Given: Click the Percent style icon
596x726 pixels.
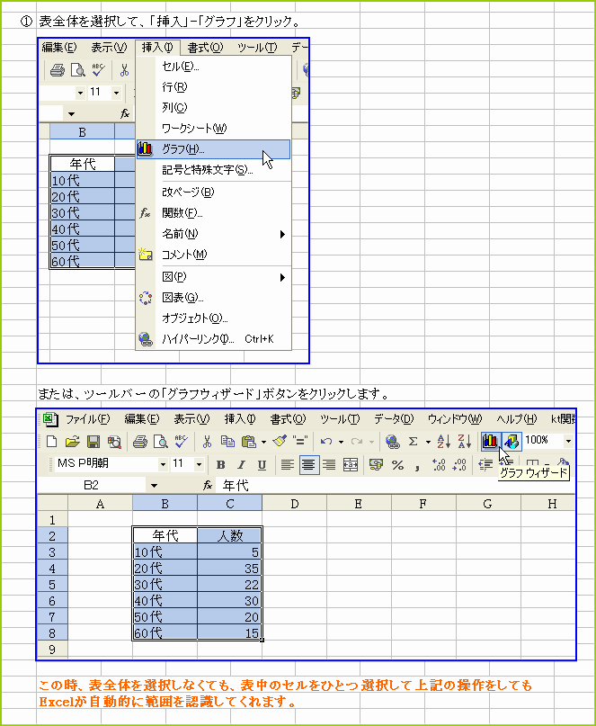Looking at the screenshot, I should point(397,464).
